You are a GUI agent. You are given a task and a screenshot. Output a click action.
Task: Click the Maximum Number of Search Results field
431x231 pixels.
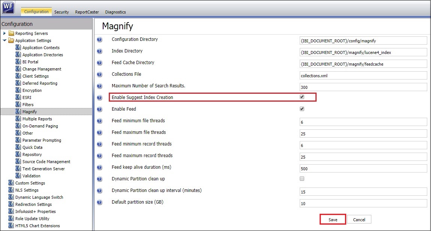363,87
